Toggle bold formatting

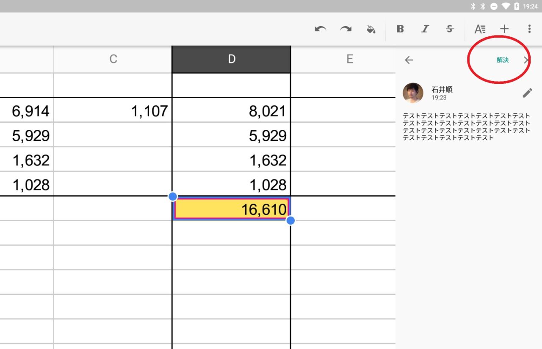[400, 29]
